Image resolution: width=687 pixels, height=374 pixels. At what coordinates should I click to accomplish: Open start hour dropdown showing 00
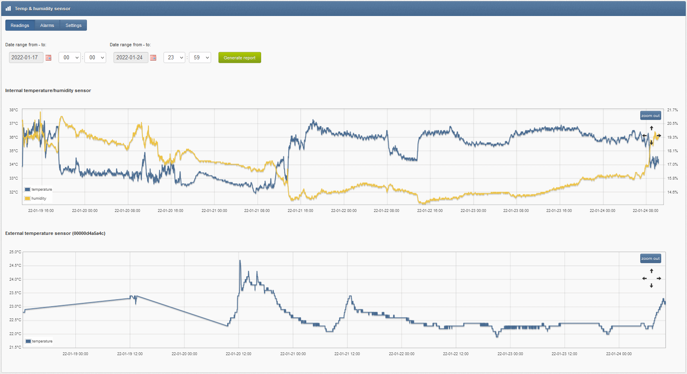coord(70,58)
